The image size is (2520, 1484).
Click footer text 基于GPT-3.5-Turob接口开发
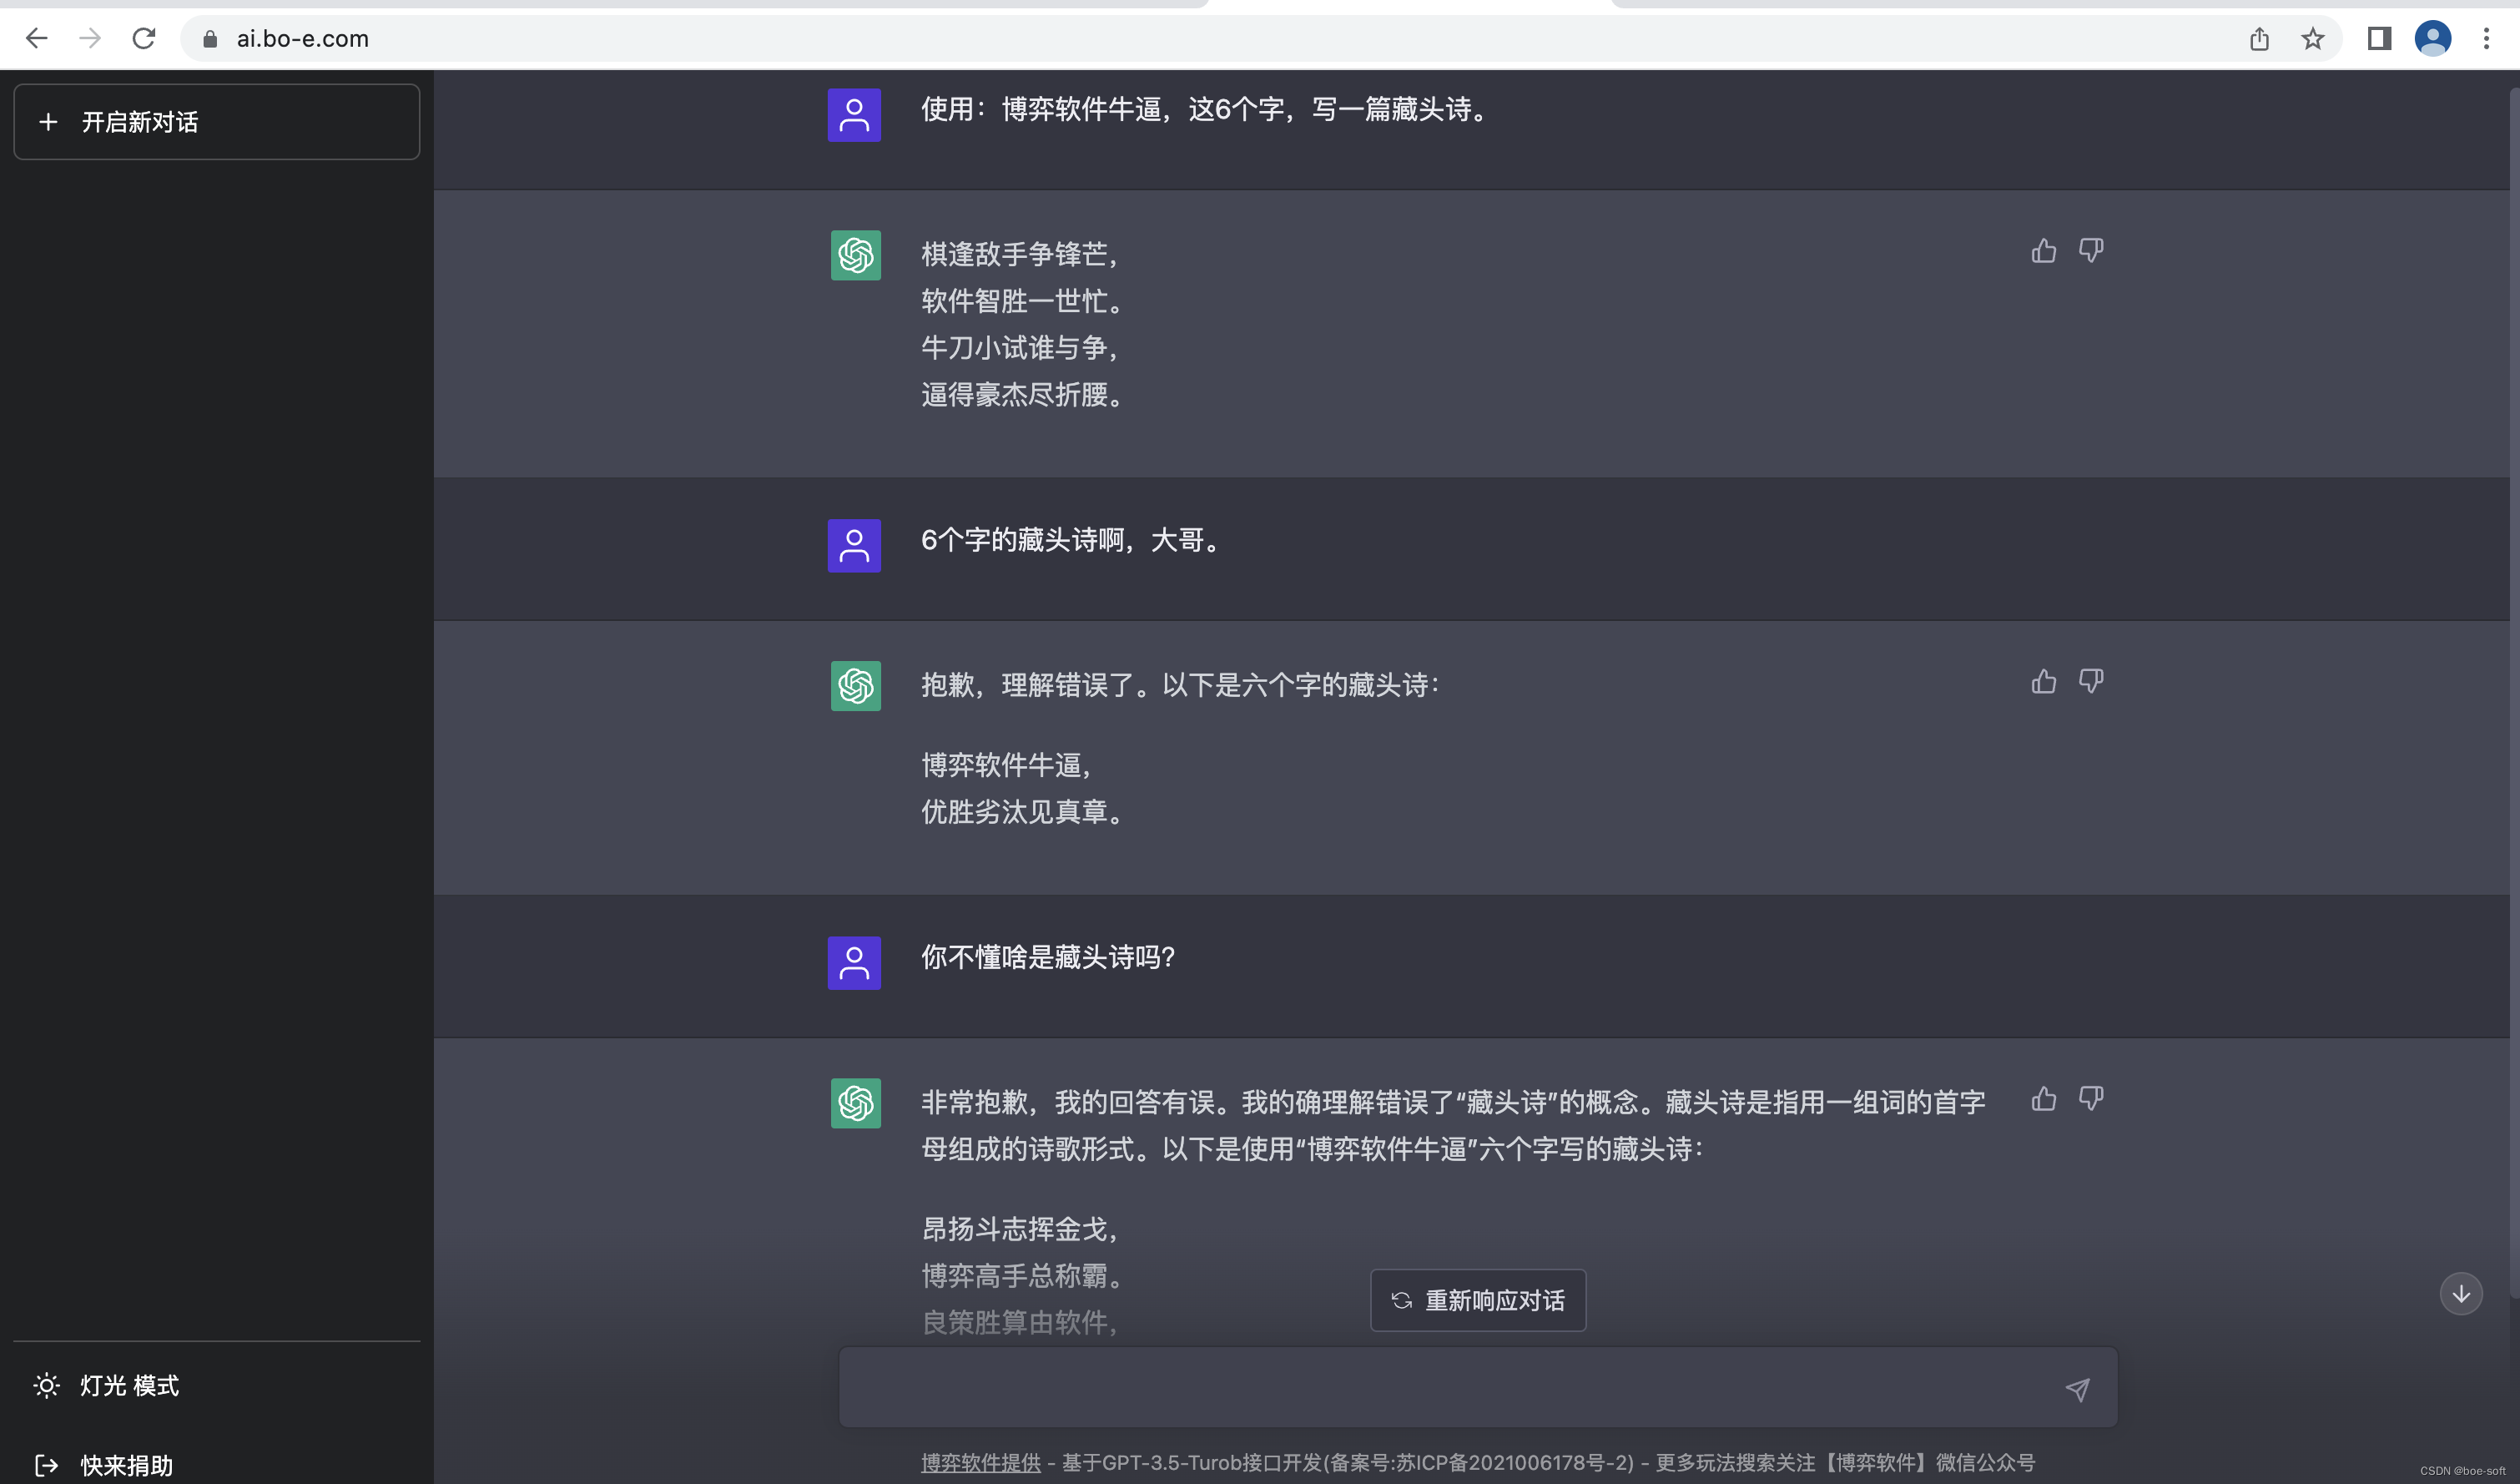click(x=1192, y=1462)
